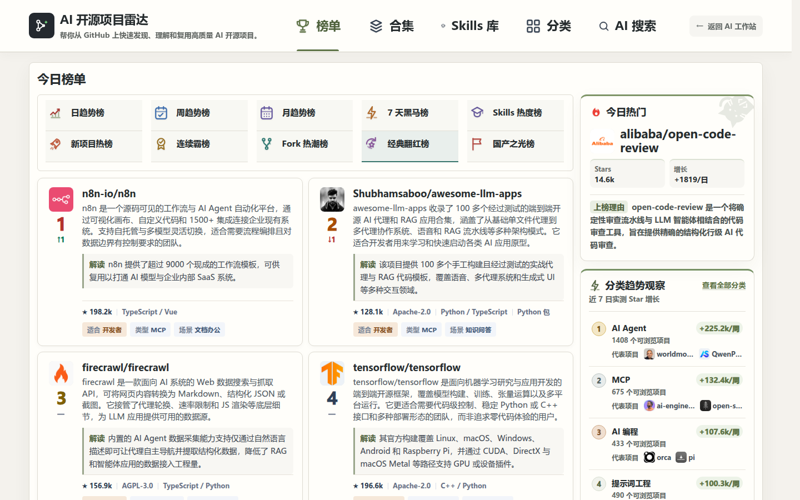Select the 新项目热榜 rocket icon
The image size is (800, 500).
click(56, 144)
